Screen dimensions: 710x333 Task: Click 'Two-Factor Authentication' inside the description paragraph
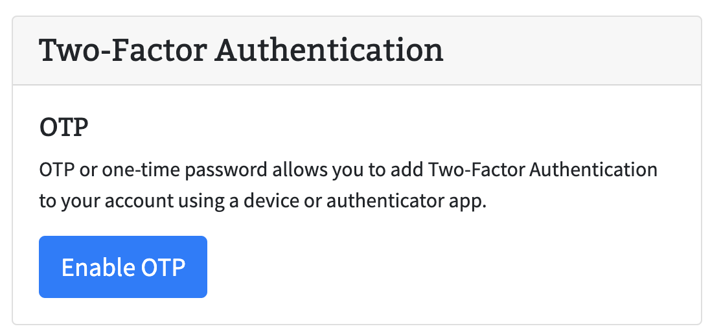[542, 170]
